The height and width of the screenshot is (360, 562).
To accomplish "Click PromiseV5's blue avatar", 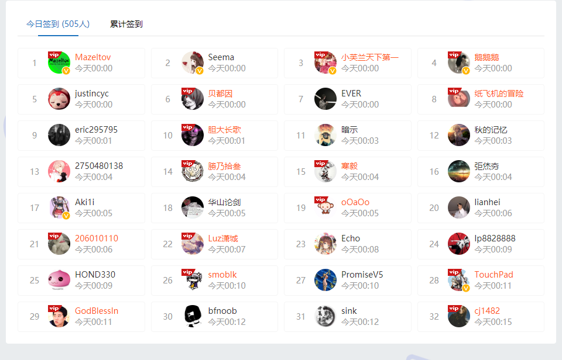I will tap(325, 280).
